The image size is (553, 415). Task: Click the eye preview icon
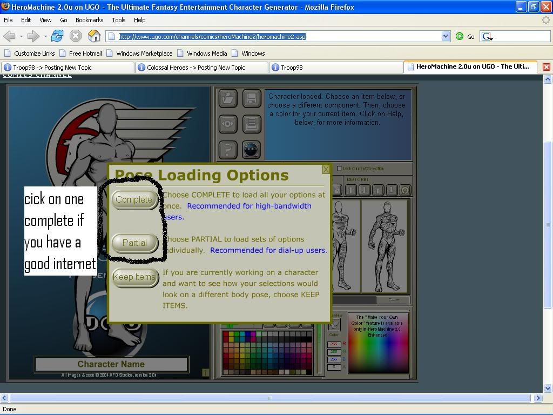(x=228, y=124)
